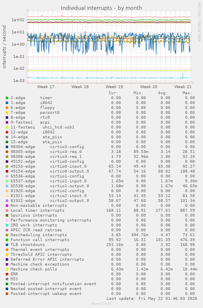Click the Week 19 label on the x-axis
Image resolution: width=203 pixels, height=308 pixels.
point(114,86)
